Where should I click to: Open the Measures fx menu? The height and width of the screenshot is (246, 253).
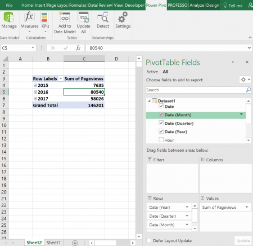(29, 17)
